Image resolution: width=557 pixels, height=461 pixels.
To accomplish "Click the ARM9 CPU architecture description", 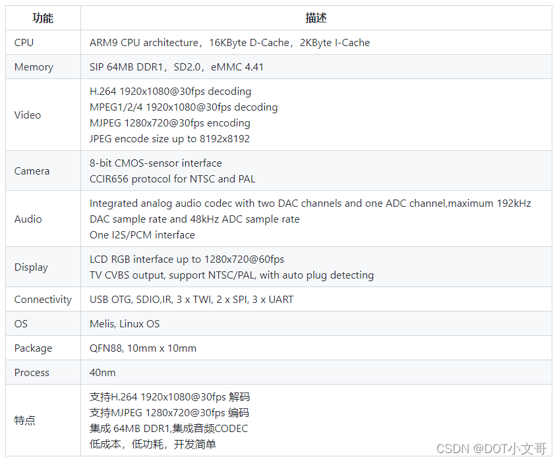I will click(x=229, y=43).
